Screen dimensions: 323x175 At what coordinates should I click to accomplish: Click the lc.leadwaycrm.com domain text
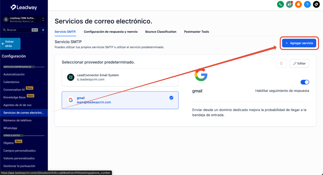click(90, 79)
